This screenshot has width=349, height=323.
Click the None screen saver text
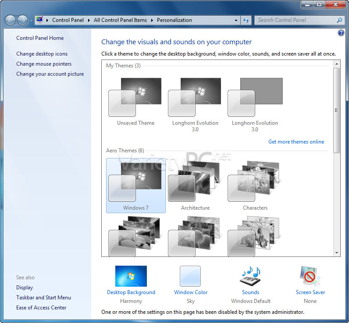pos(310,301)
